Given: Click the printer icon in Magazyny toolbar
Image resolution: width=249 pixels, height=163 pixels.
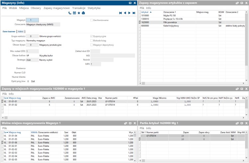Looking at the screenshot, I should (83, 13).
